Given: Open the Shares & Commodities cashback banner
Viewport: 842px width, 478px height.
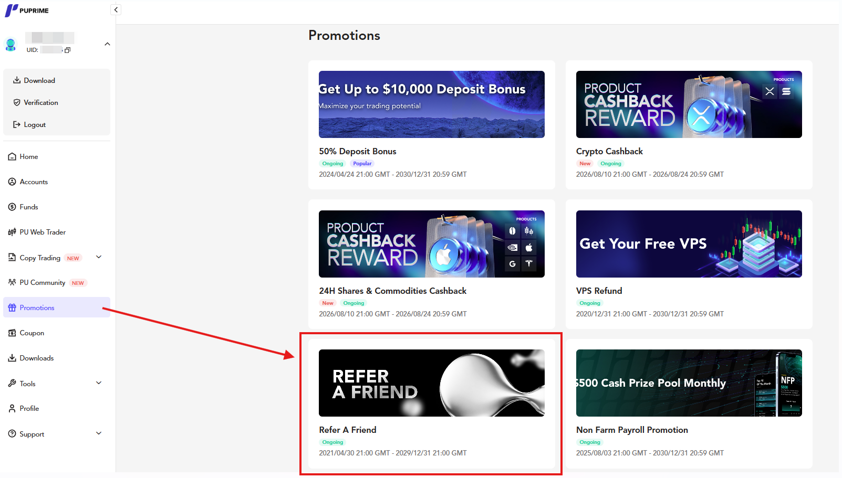Looking at the screenshot, I should (432, 244).
